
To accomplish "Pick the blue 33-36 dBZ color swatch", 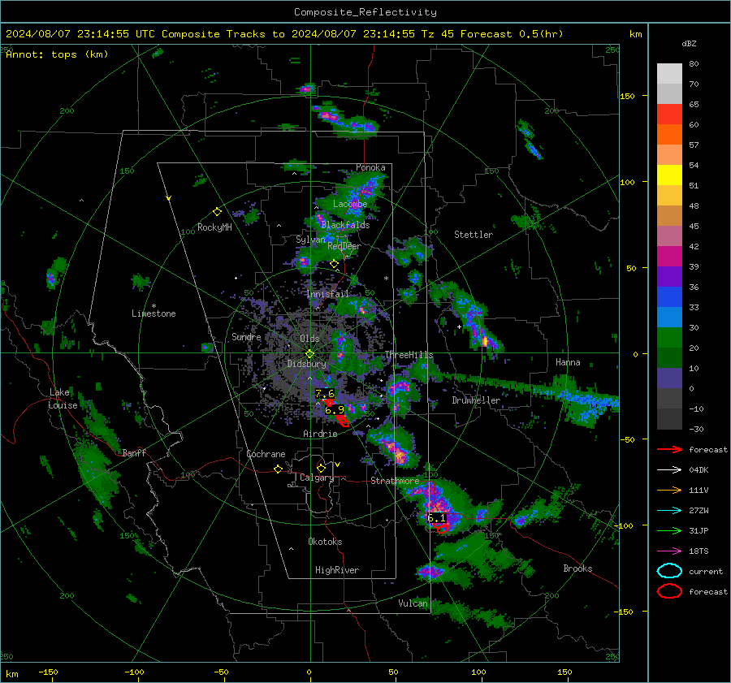I will coord(669,297).
